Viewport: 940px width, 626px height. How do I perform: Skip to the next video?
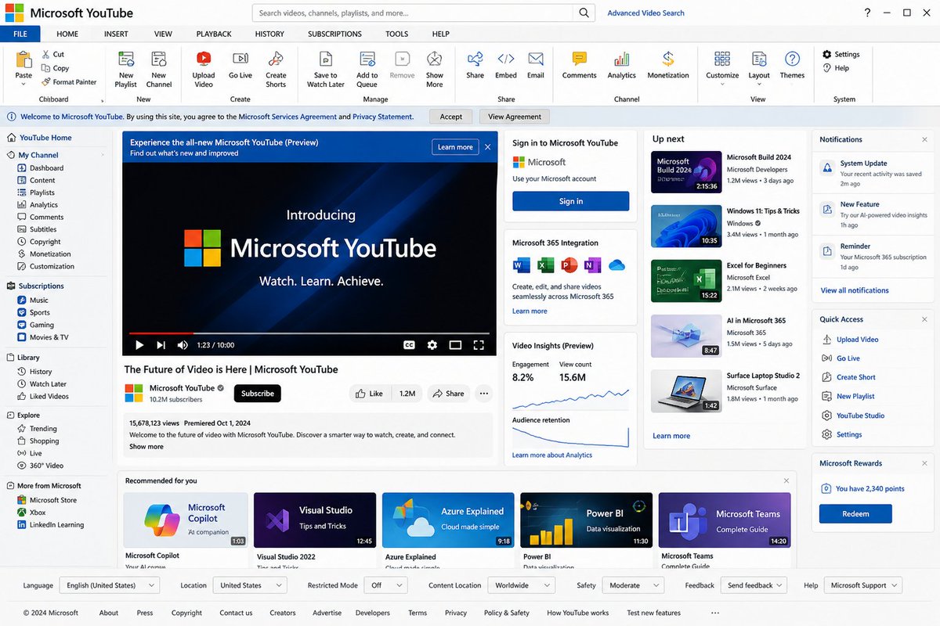(x=161, y=345)
